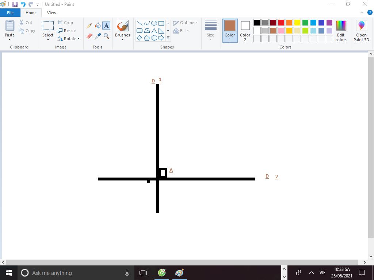Click the Redo arrow in title bar
The image size is (374, 280).
[31, 4]
